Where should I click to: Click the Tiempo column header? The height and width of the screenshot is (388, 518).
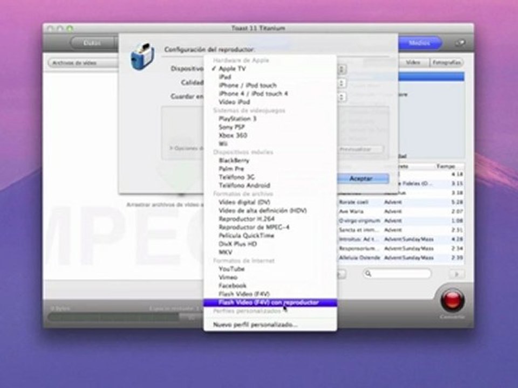tap(446, 167)
